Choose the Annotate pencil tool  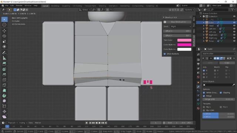(x=4, y=52)
